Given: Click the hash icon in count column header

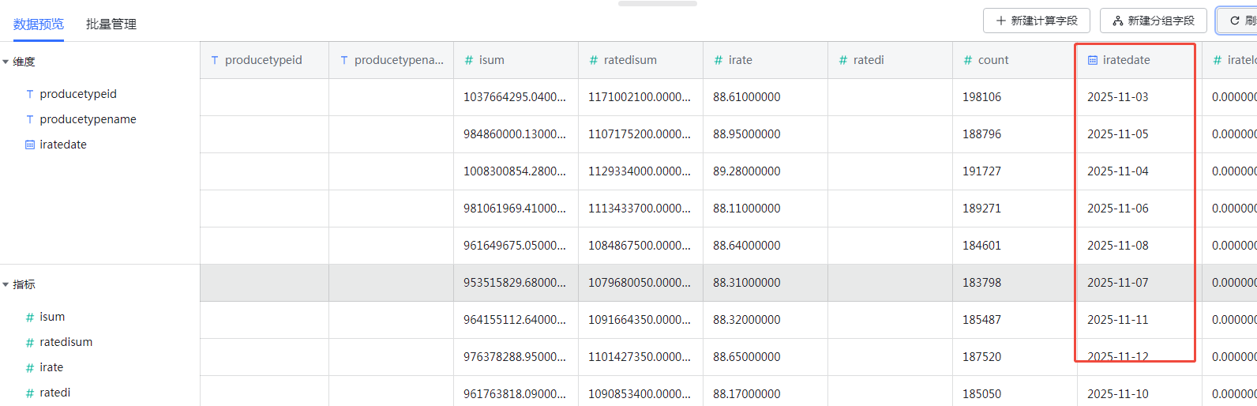Looking at the screenshot, I should 968,60.
